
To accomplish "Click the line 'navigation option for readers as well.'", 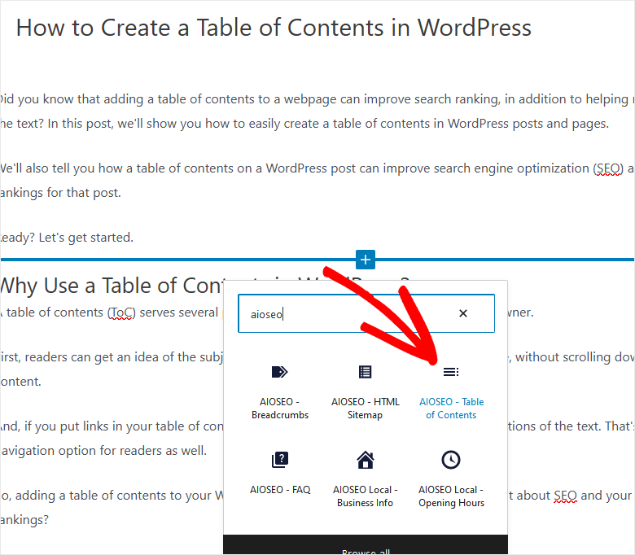I will point(103,451).
